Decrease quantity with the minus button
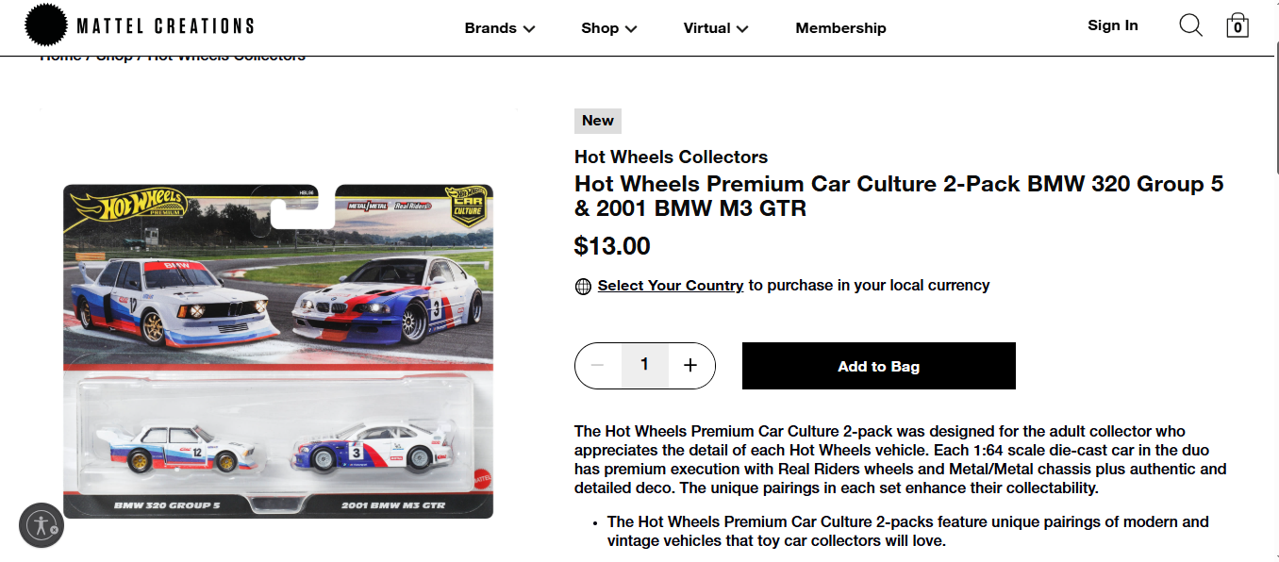Viewport: 1279px width, 562px height. [x=597, y=365]
